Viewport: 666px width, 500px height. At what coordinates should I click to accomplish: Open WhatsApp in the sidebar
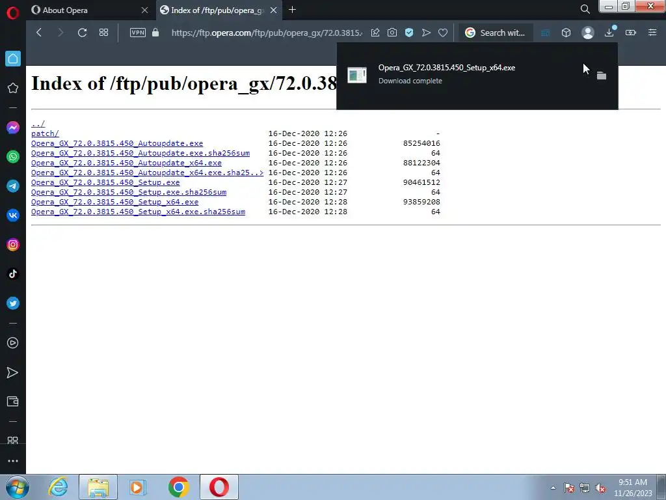click(x=13, y=157)
